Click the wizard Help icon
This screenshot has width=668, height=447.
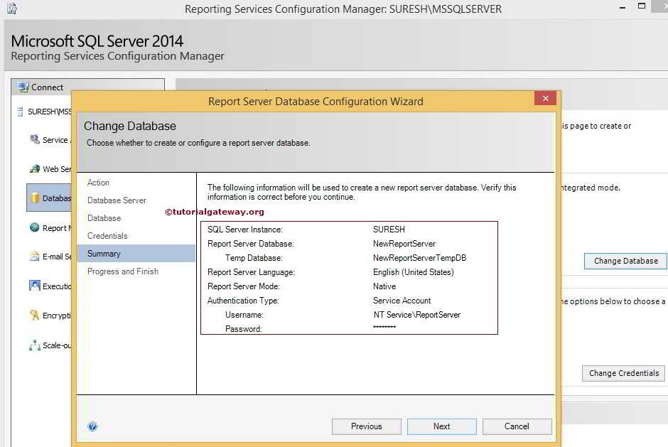tap(92, 426)
